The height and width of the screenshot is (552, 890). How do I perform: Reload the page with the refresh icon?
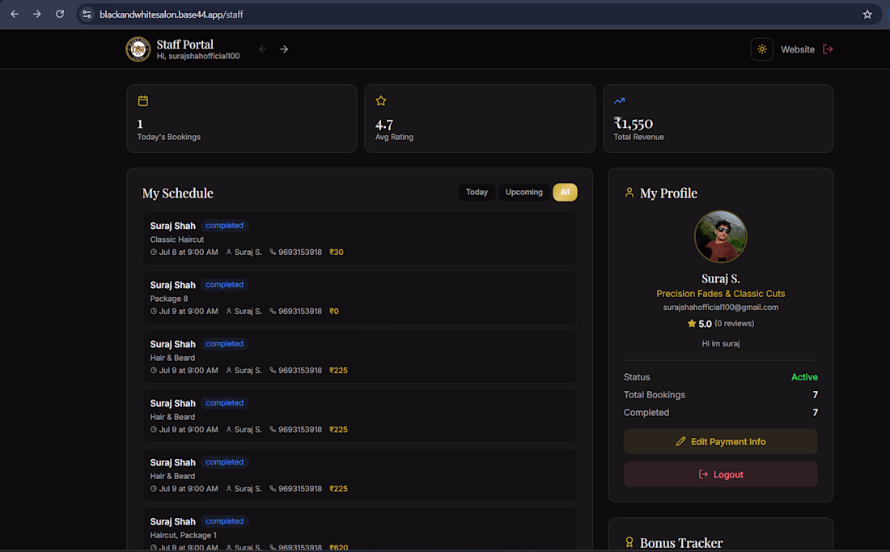(x=60, y=15)
